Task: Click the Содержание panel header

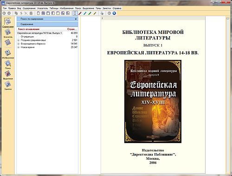Action: (47, 24)
